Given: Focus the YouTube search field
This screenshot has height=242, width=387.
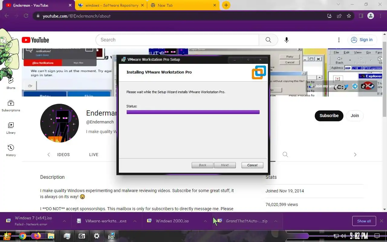Looking at the screenshot, I should (177, 40).
